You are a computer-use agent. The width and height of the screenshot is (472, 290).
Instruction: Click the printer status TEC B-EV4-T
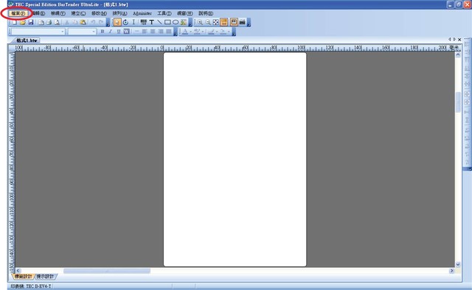click(31, 286)
